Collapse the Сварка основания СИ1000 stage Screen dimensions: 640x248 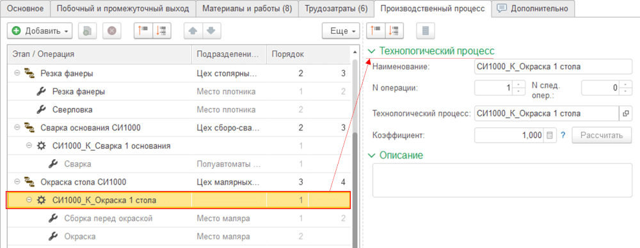pyautogui.click(x=17, y=128)
